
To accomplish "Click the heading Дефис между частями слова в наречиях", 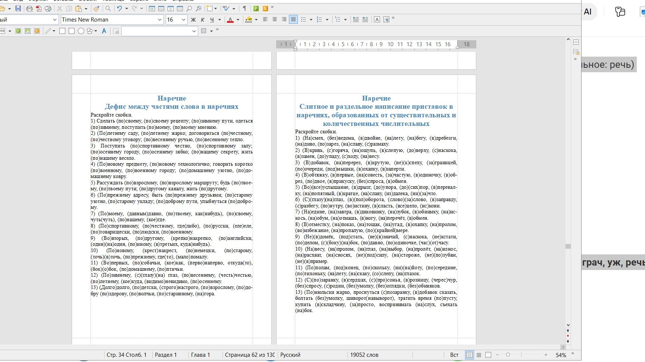I will (172, 107).
